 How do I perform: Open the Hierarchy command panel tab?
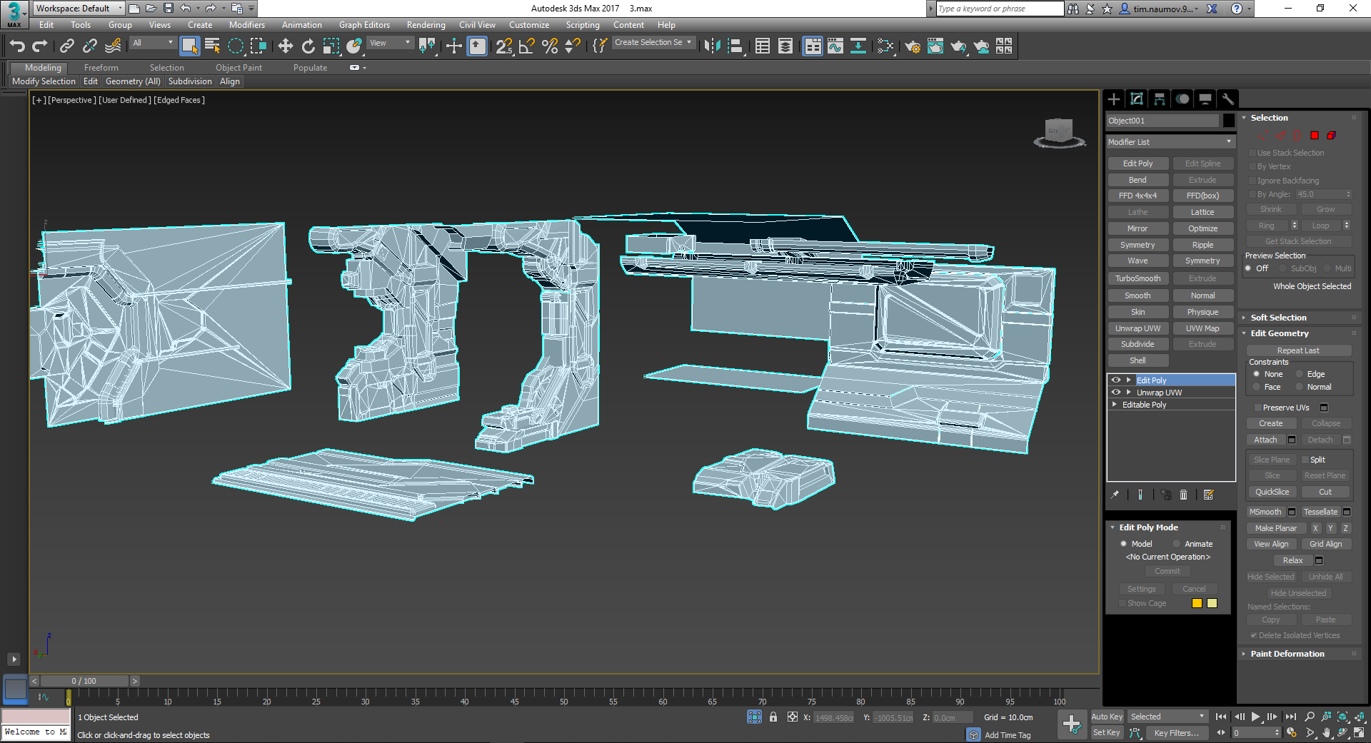pos(1160,99)
